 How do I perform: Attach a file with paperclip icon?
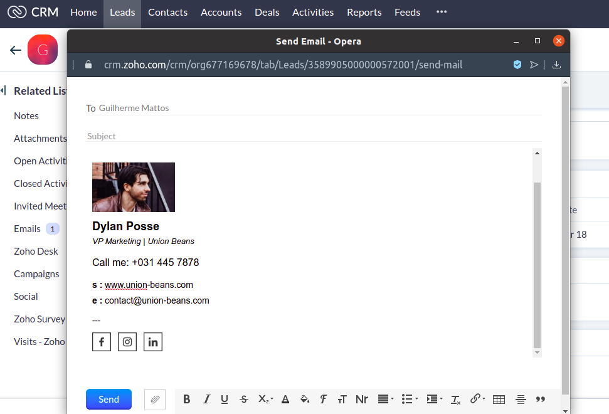(155, 399)
